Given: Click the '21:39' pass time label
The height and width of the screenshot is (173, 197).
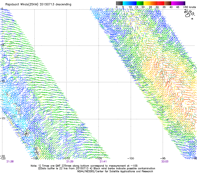Looking at the screenshot, I should click(70, 162).
